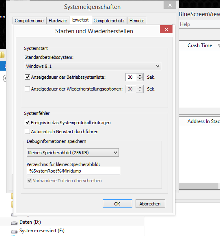Switch to the Computerschutz tab

click(109, 21)
